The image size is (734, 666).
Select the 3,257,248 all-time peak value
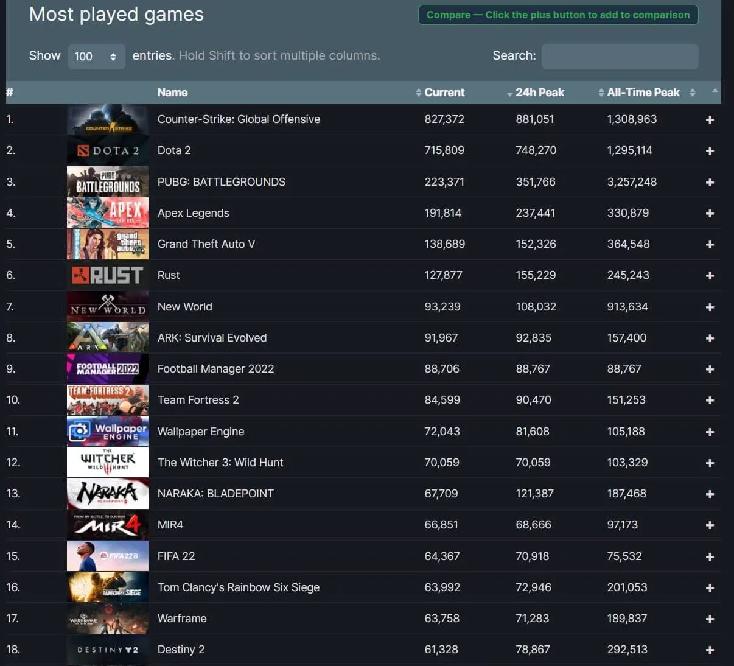(x=632, y=182)
